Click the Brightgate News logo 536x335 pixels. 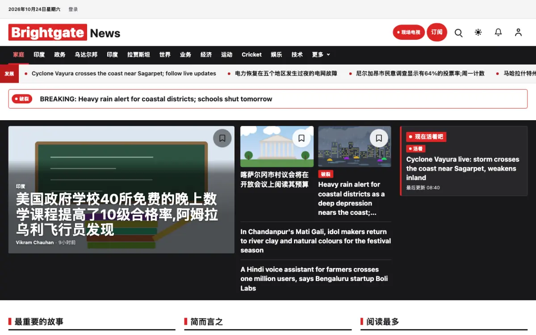point(64,33)
